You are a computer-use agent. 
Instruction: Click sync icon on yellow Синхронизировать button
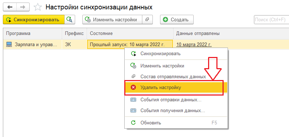pyautogui.click(x=9, y=20)
